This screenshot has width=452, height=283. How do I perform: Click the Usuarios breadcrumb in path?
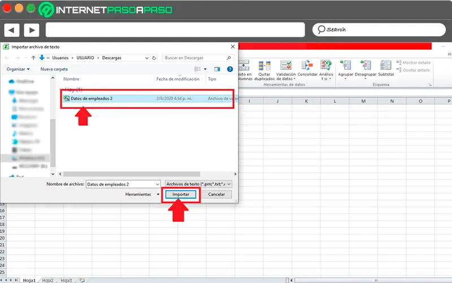60,58
